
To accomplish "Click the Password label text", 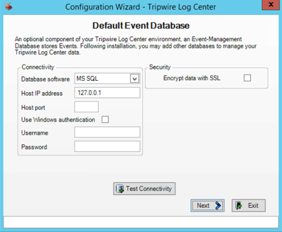I will (x=34, y=147).
